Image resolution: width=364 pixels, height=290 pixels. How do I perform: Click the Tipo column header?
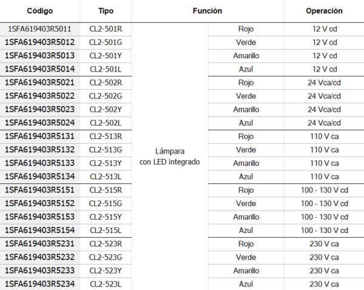click(x=106, y=11)
